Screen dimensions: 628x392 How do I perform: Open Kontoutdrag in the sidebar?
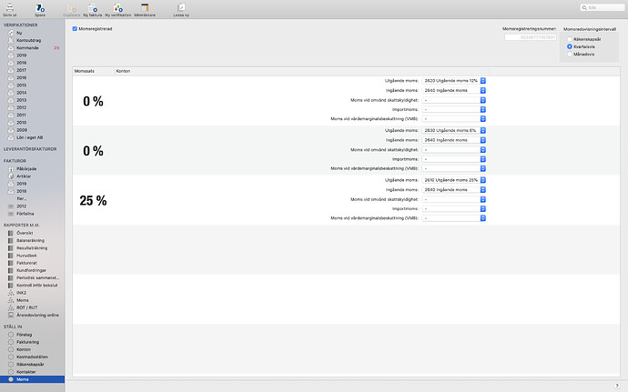(28, 40)
